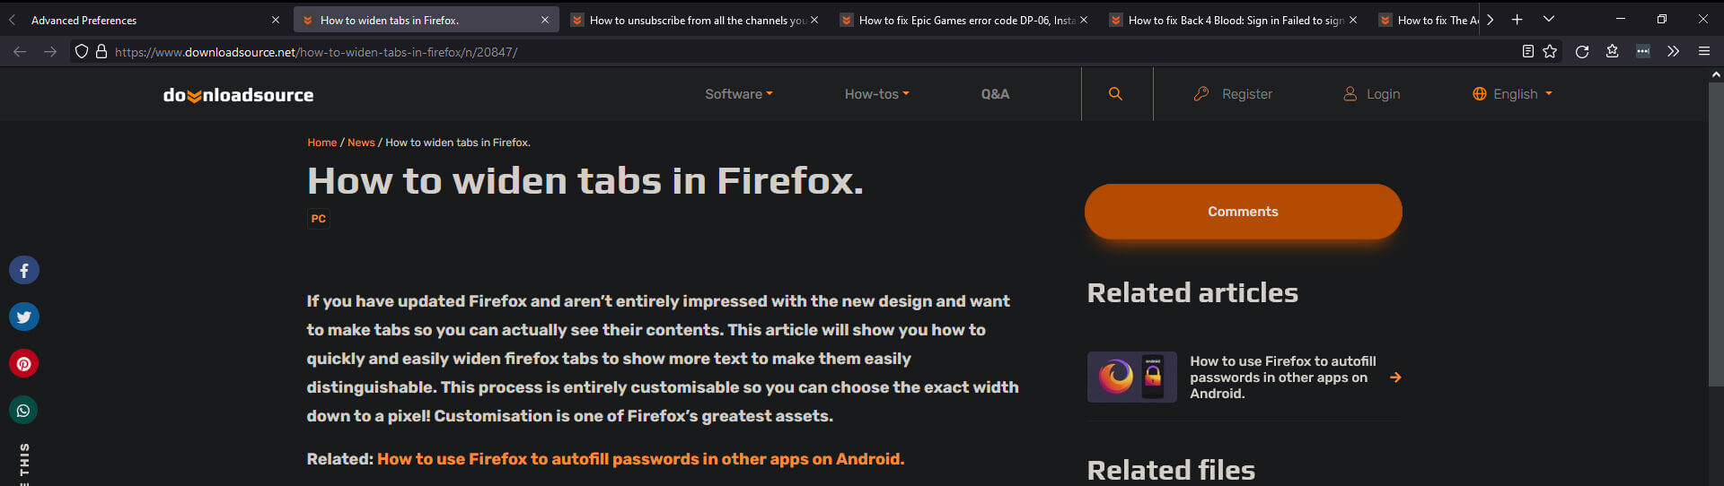
Task: Pin article on Pinterest
Action: [24, 364]
